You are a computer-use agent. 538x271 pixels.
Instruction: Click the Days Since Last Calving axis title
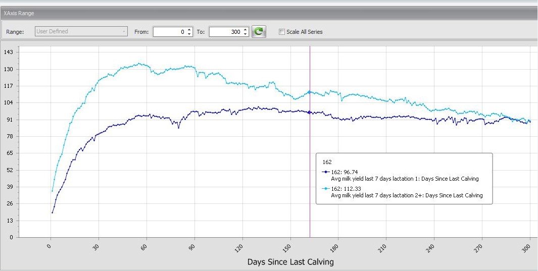click(290, 262)
